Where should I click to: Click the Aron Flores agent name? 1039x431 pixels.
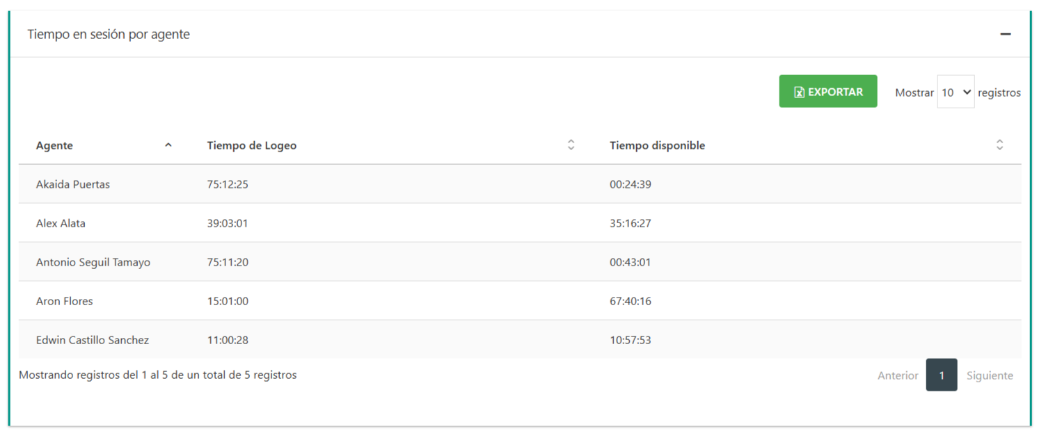[65, 301]
